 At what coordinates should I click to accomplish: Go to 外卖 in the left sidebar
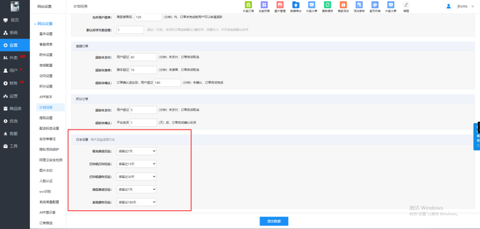tap(14, 58)
